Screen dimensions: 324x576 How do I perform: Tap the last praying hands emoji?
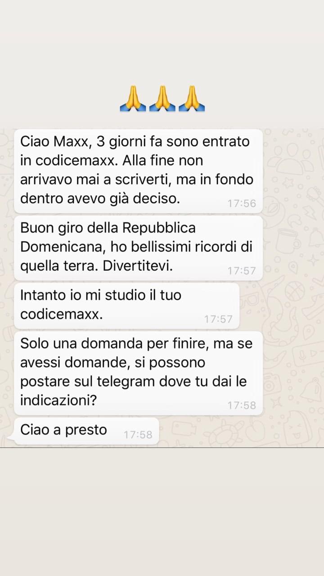coord(192,98)
